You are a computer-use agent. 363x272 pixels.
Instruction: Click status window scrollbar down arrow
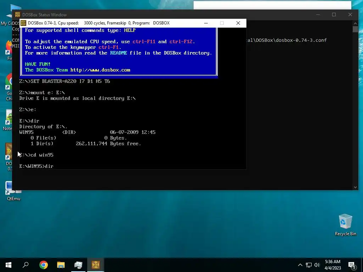pos(355,187)
